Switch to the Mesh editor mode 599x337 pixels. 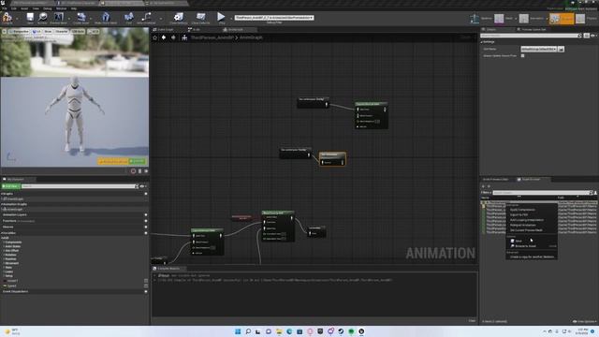[x=504, y=18]
